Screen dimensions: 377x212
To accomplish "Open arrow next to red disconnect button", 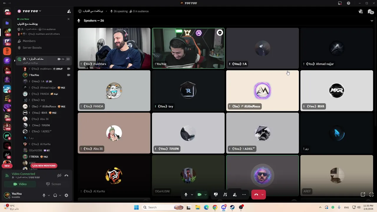I will coord(262,195).
